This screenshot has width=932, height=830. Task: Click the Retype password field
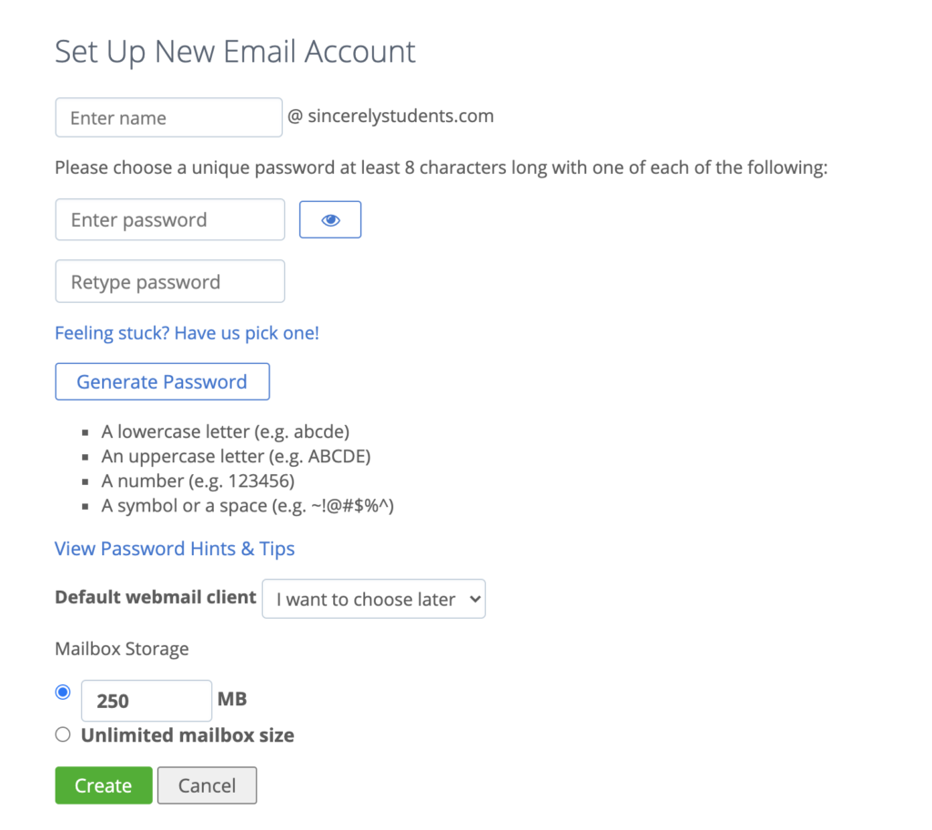pos(169,281)
